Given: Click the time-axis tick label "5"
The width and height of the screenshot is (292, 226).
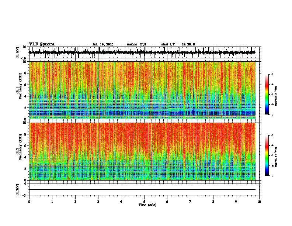Looking at the screenshot, I should (x=144, y=202).
